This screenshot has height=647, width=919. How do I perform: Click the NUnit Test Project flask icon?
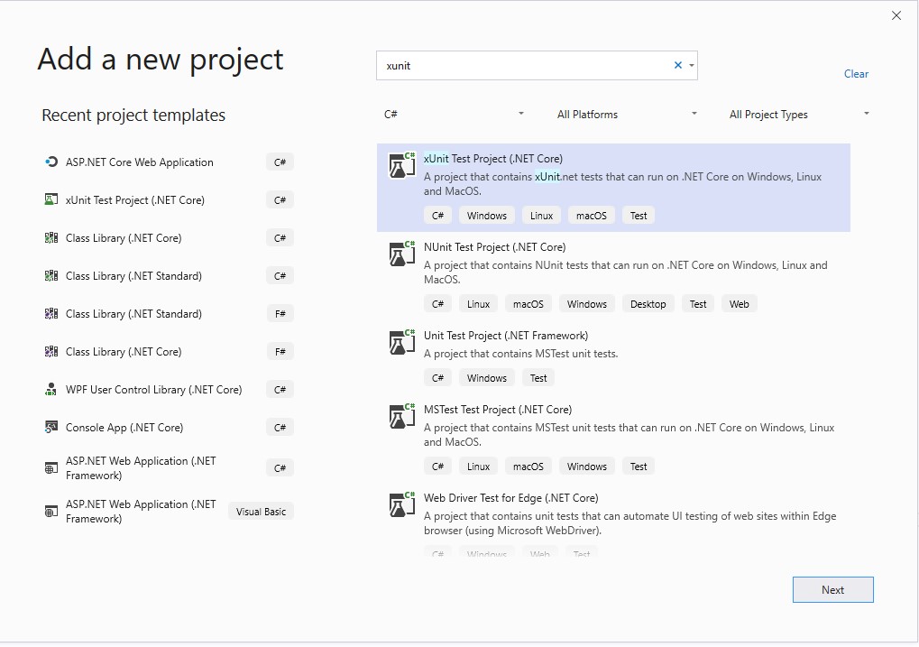(x=401, y=254)
